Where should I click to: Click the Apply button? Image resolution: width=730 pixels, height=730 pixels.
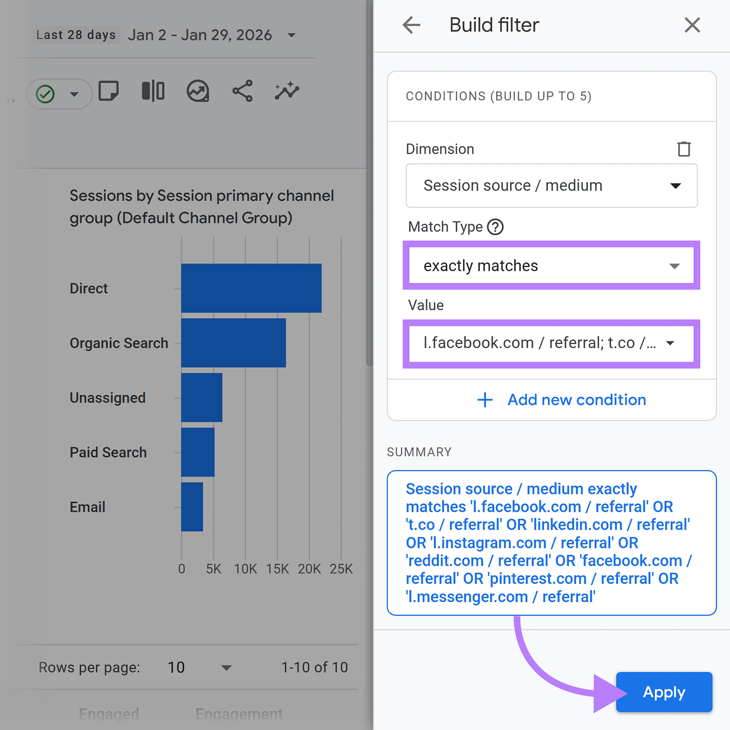point(663,692)
